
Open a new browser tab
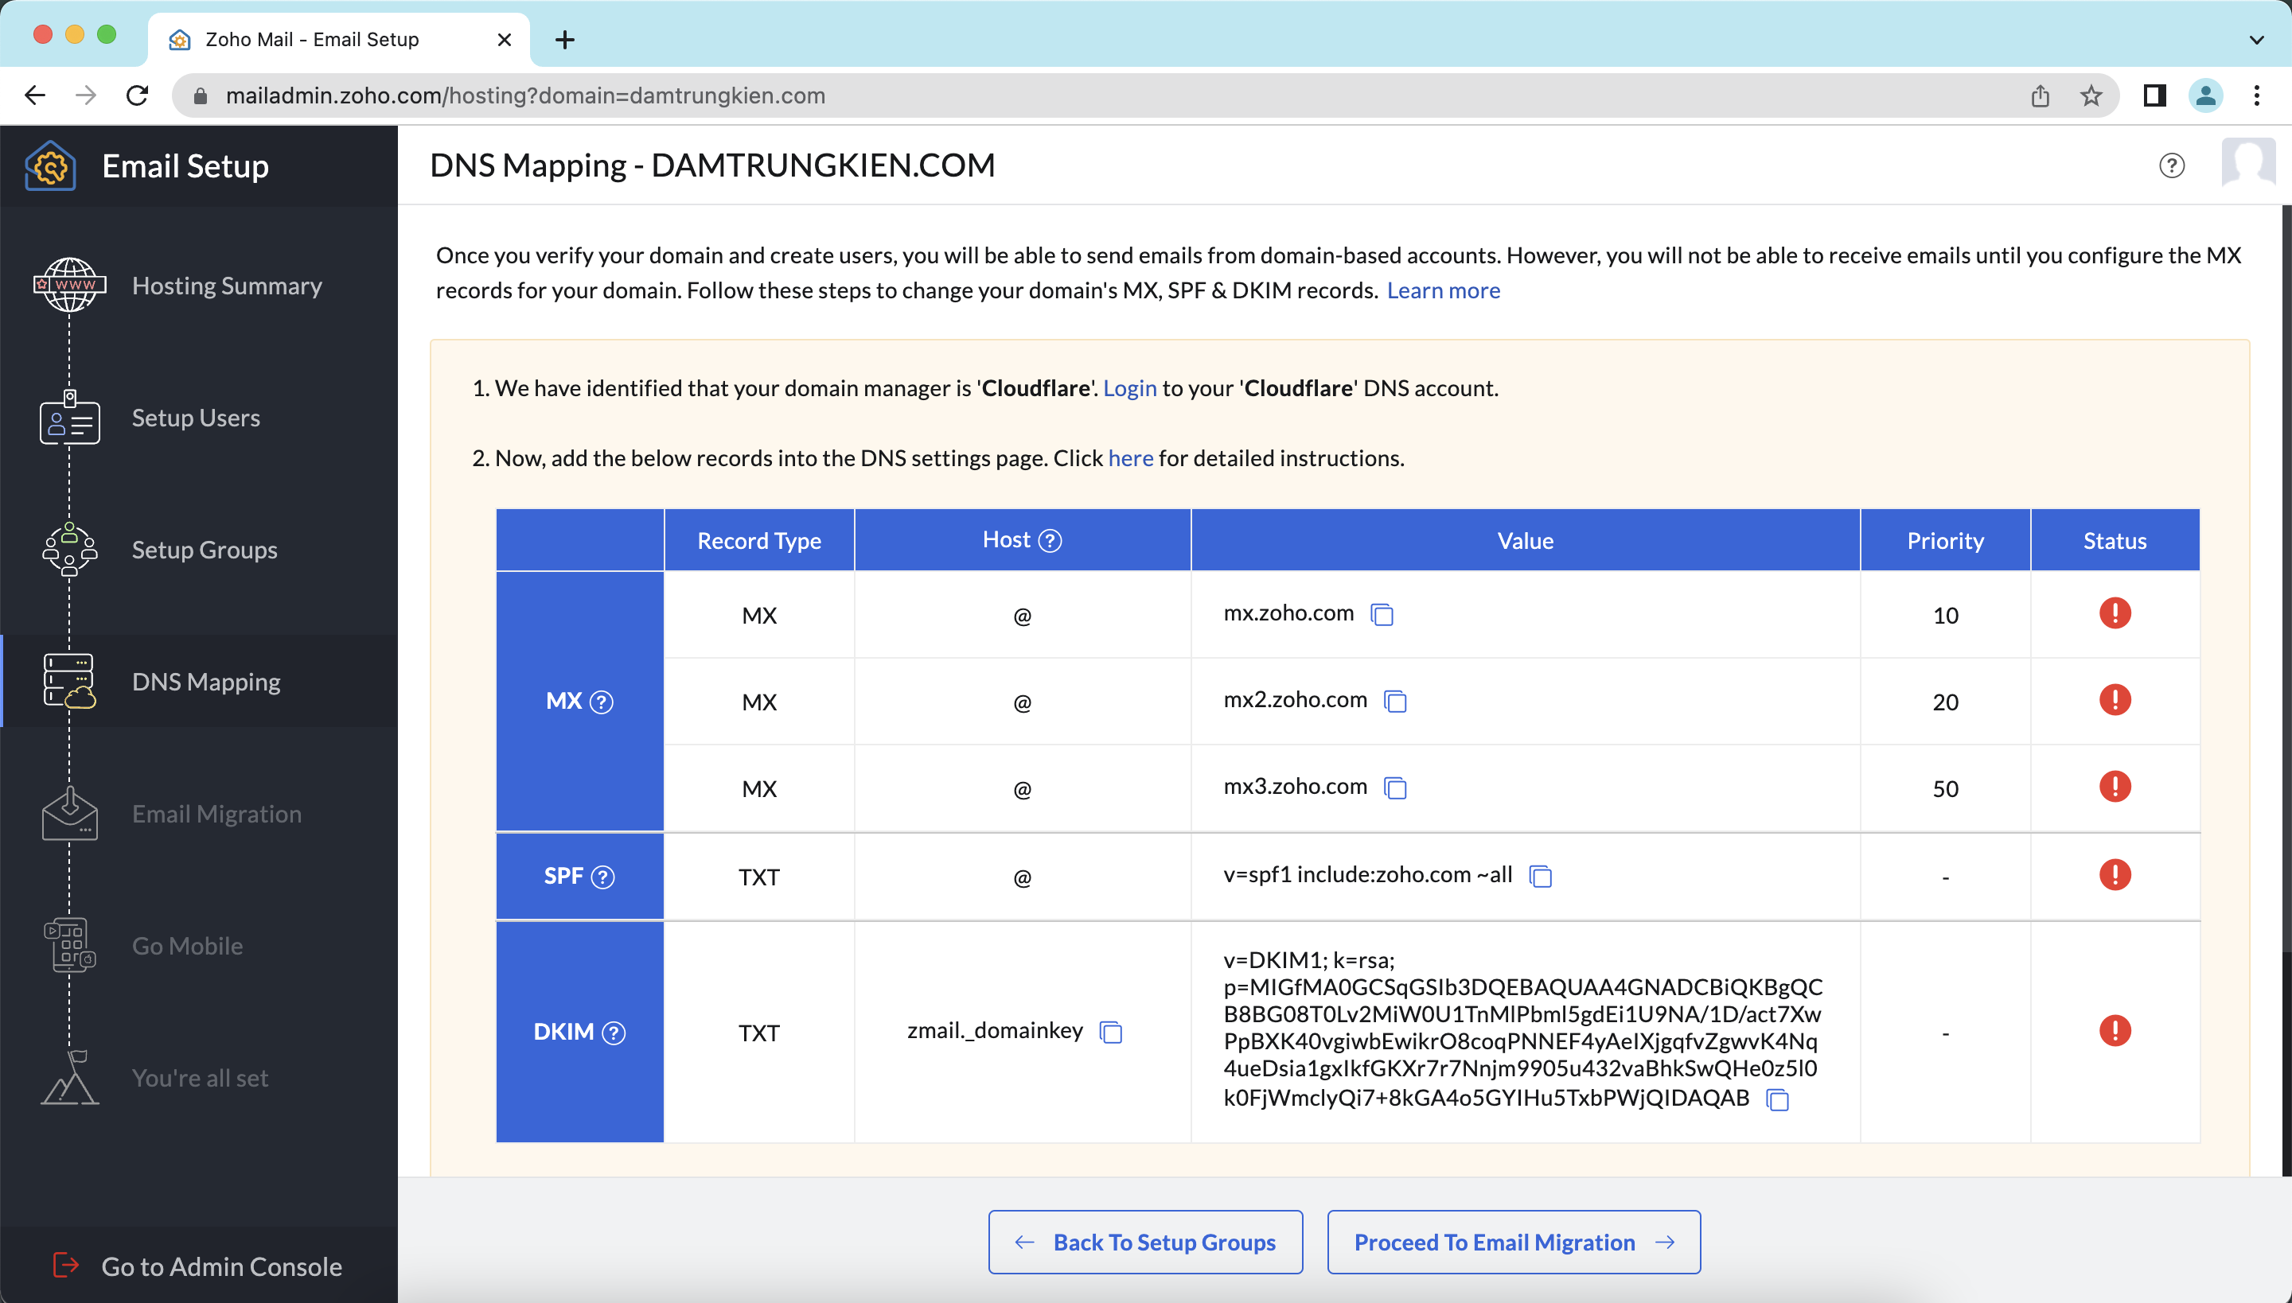pos(565,40)
